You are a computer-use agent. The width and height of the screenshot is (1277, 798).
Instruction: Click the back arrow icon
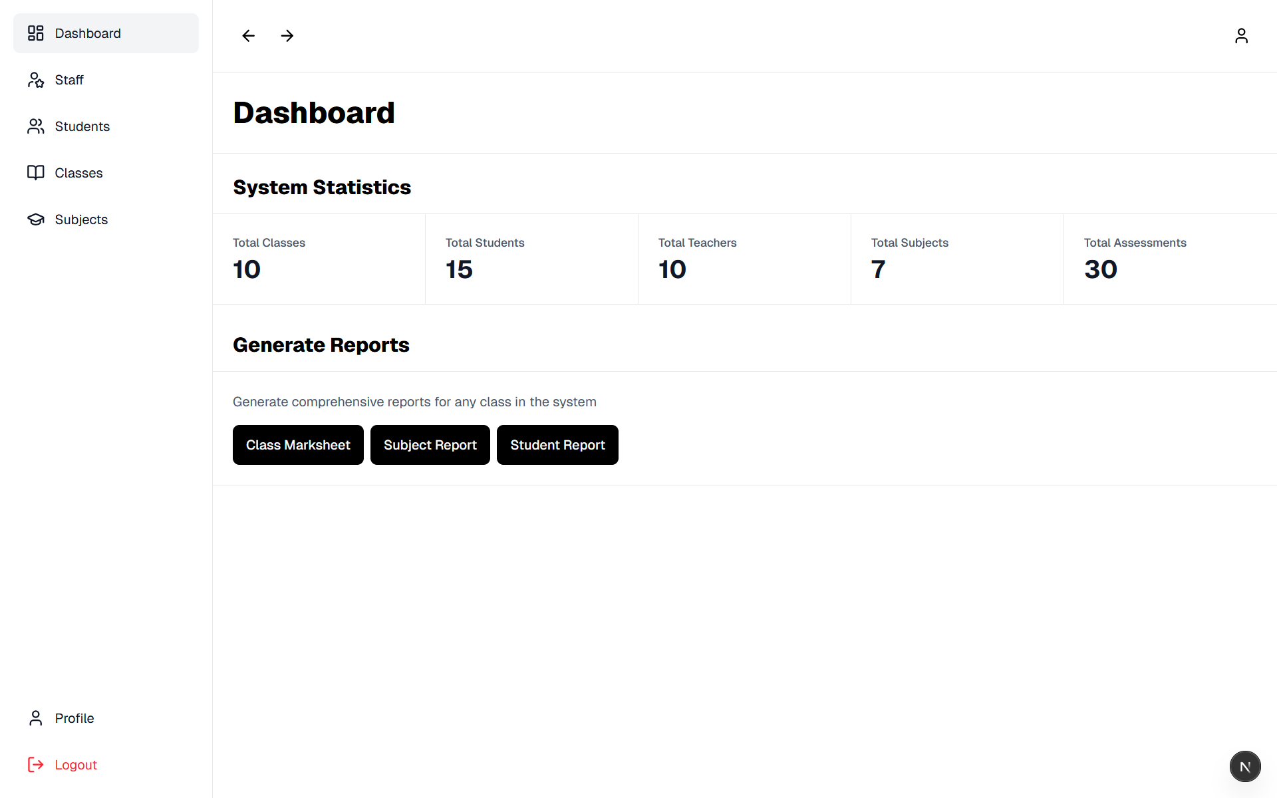point(248,36)
